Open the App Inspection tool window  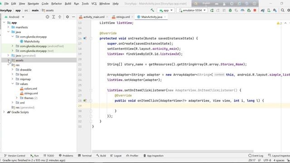pyautogui.click(x=153, y=156)
